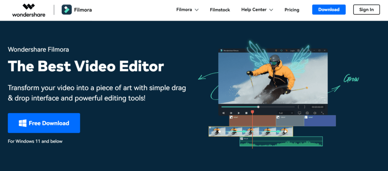The height and width of the screenshot is (171, 388).
Task: Select the skier video thumbnail strip clip
Action: (251, 132)
